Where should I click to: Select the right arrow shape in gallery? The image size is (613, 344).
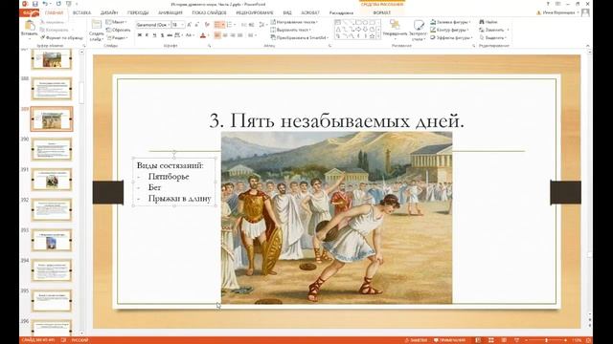tap(358, 30)
